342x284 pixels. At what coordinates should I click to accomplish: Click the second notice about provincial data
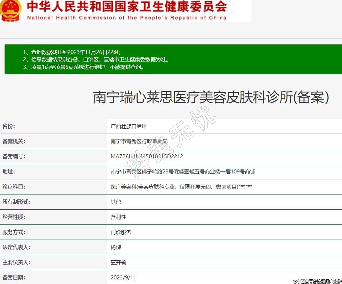(96, 60)
